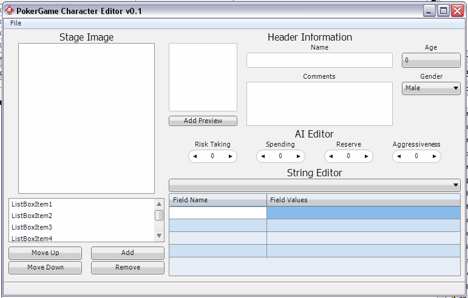Increase Aggressiveness with right arrow

434,156
